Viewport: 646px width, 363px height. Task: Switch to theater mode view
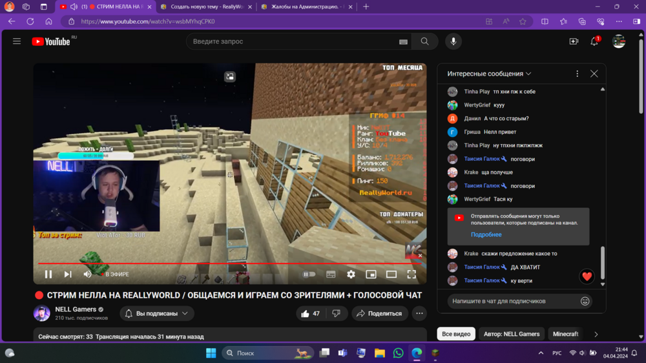391,274
